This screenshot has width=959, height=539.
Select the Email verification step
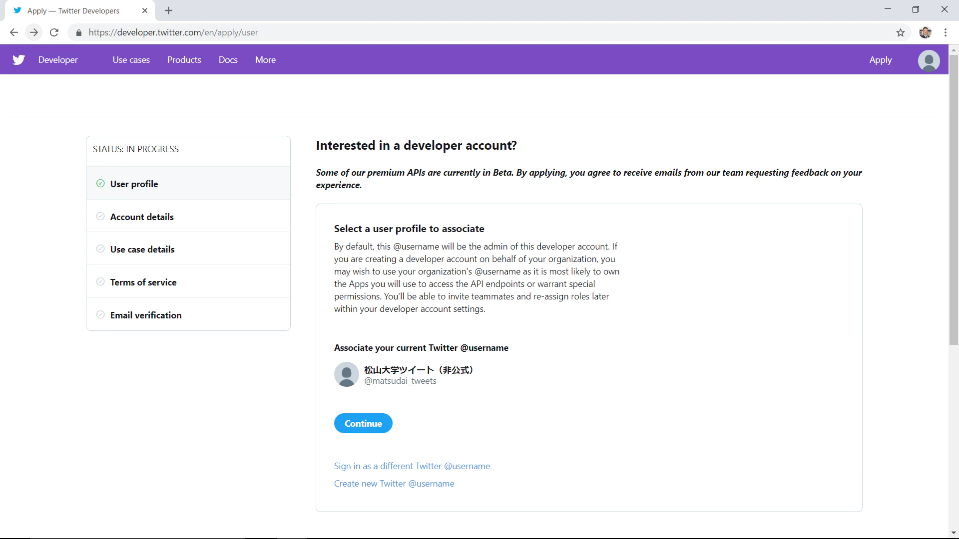tap(188, 314)
